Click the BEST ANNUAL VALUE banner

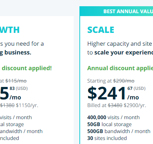pos(116,11)
